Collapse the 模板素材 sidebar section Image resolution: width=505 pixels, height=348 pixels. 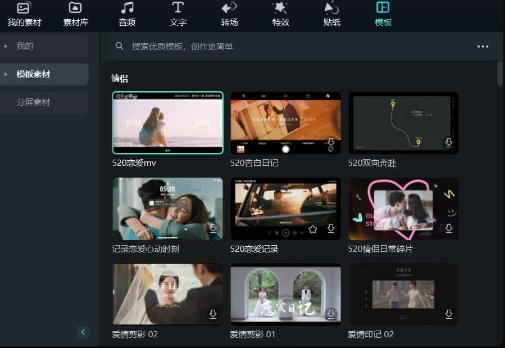click(x=6, y=74)
